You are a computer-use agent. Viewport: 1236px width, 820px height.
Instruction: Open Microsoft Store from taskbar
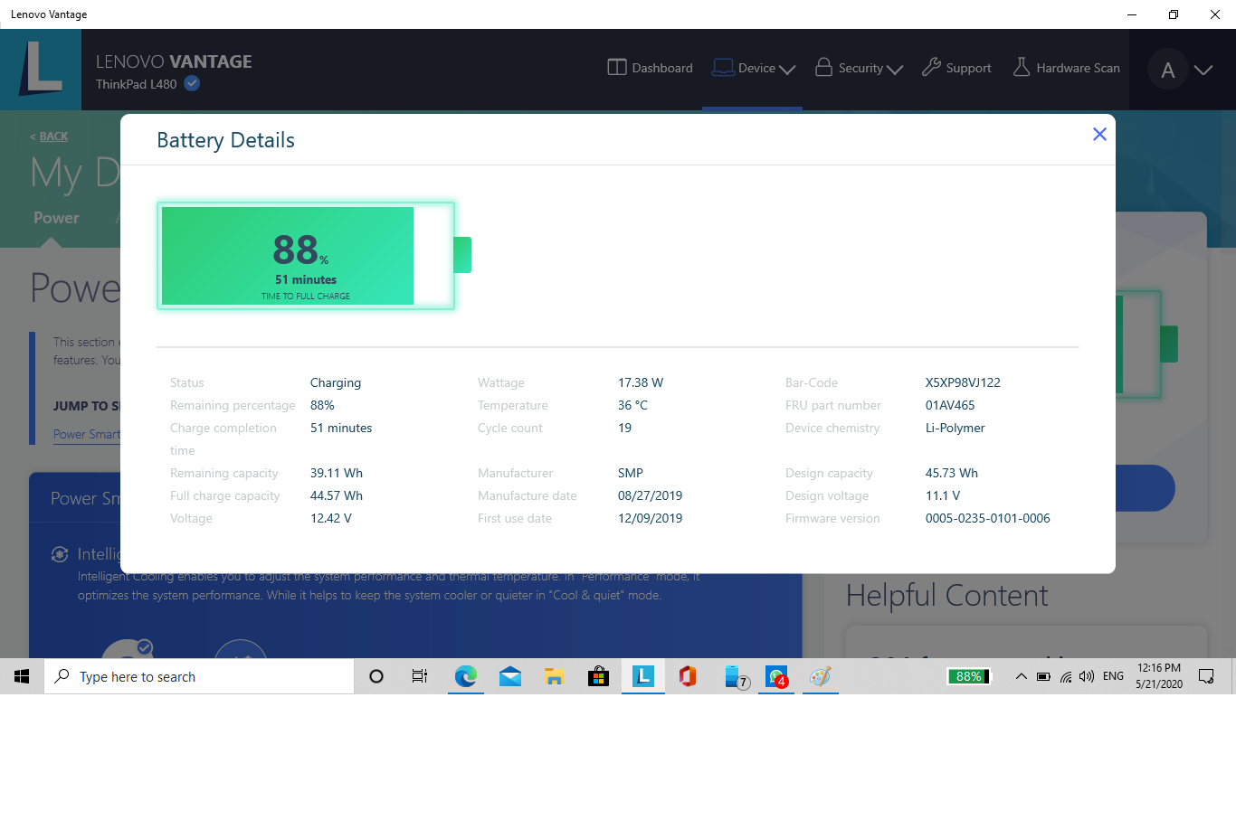pyautogui.click(x=598, y=676)
